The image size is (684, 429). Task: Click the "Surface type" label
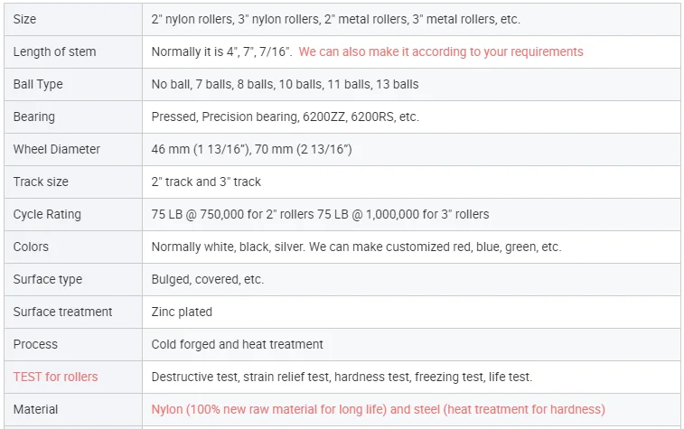tap(48, 279)
